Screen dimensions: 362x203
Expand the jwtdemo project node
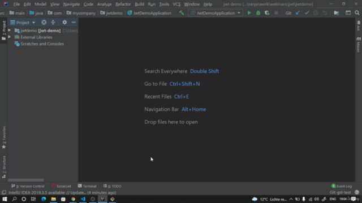(10, 30)
